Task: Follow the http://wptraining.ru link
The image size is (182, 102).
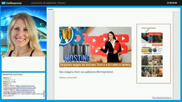Action: click(162, 97)
